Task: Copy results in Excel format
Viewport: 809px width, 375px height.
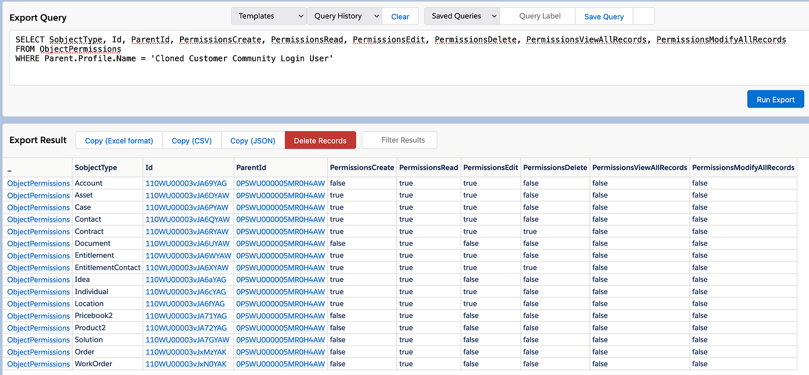Action: click(x=119, y=140)
